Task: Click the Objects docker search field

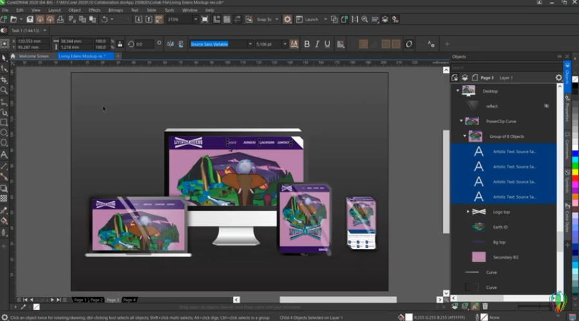Action: [x=506, y=68]
